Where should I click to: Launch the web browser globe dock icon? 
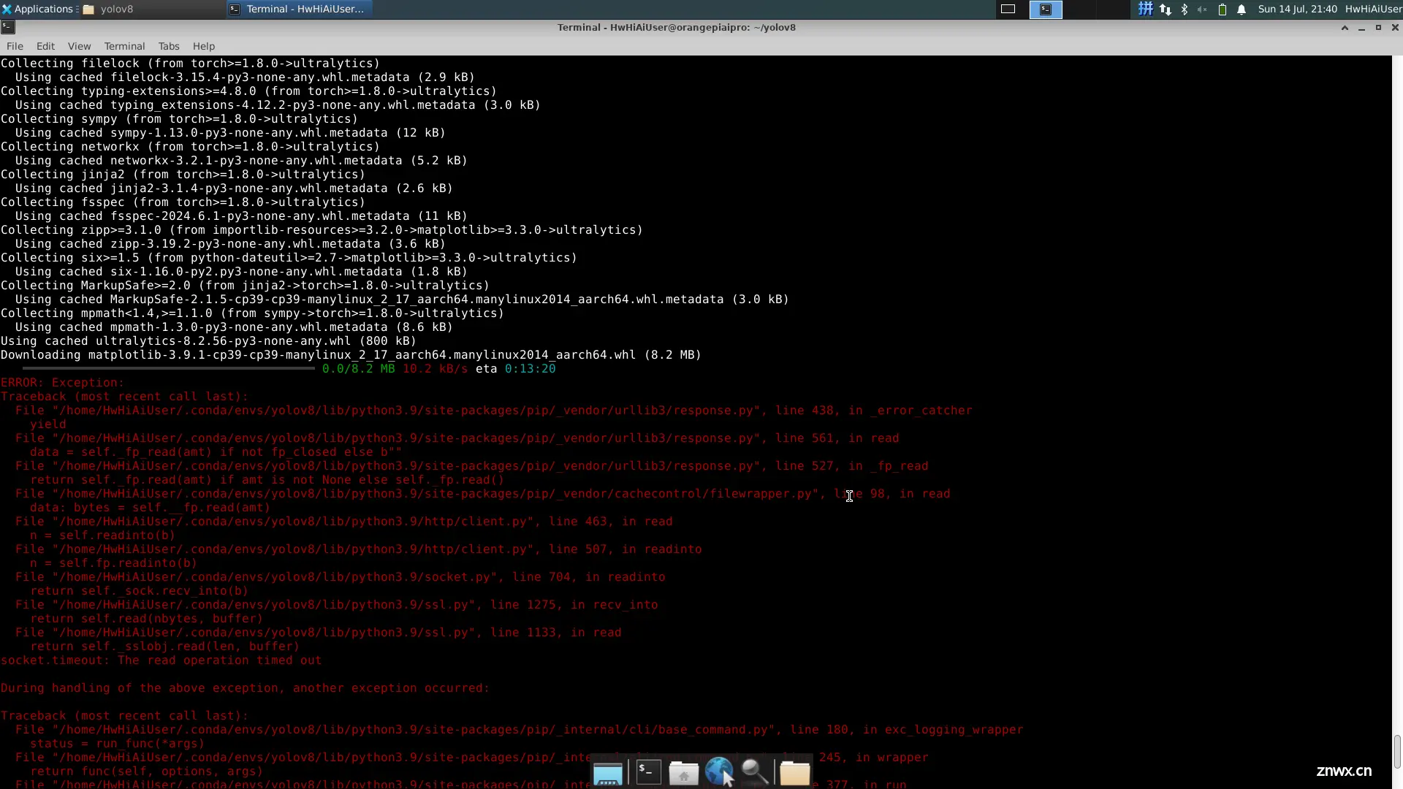[720, 772]
